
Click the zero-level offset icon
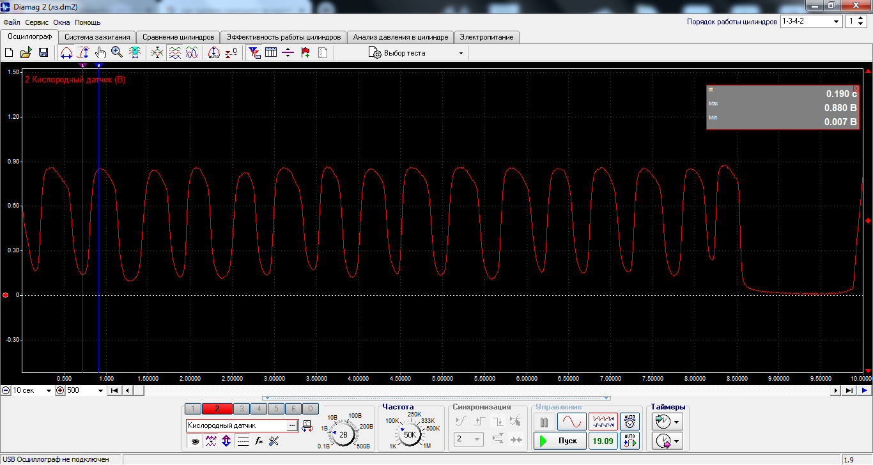[231, 53]
